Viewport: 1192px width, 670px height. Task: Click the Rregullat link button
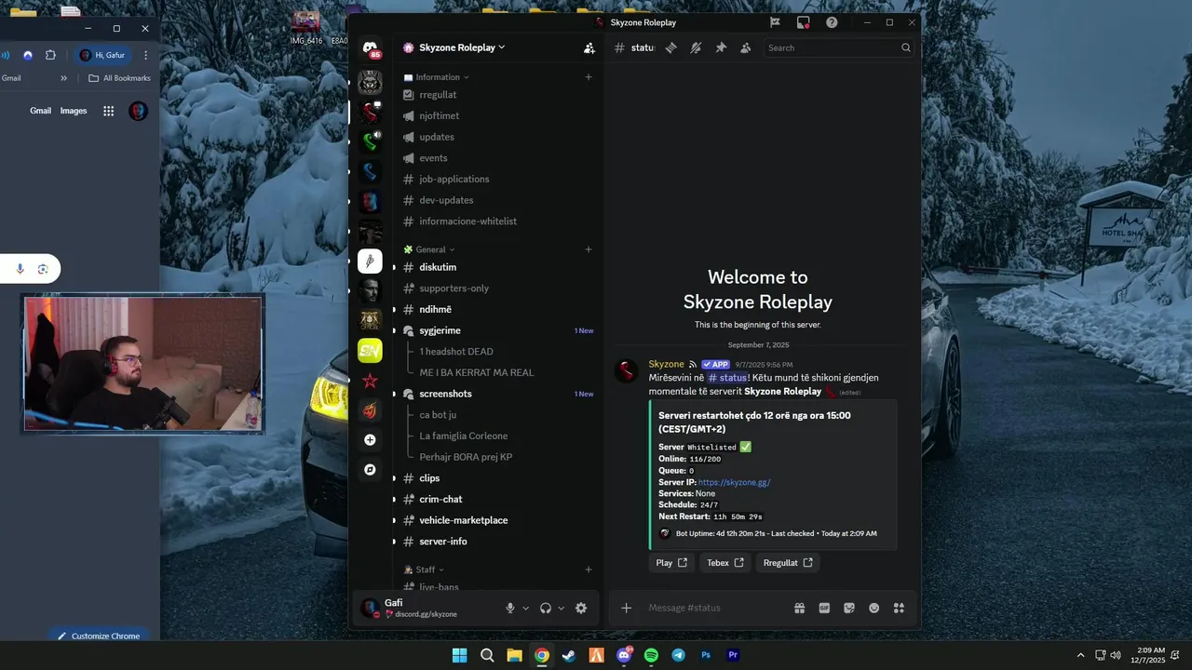788,562
